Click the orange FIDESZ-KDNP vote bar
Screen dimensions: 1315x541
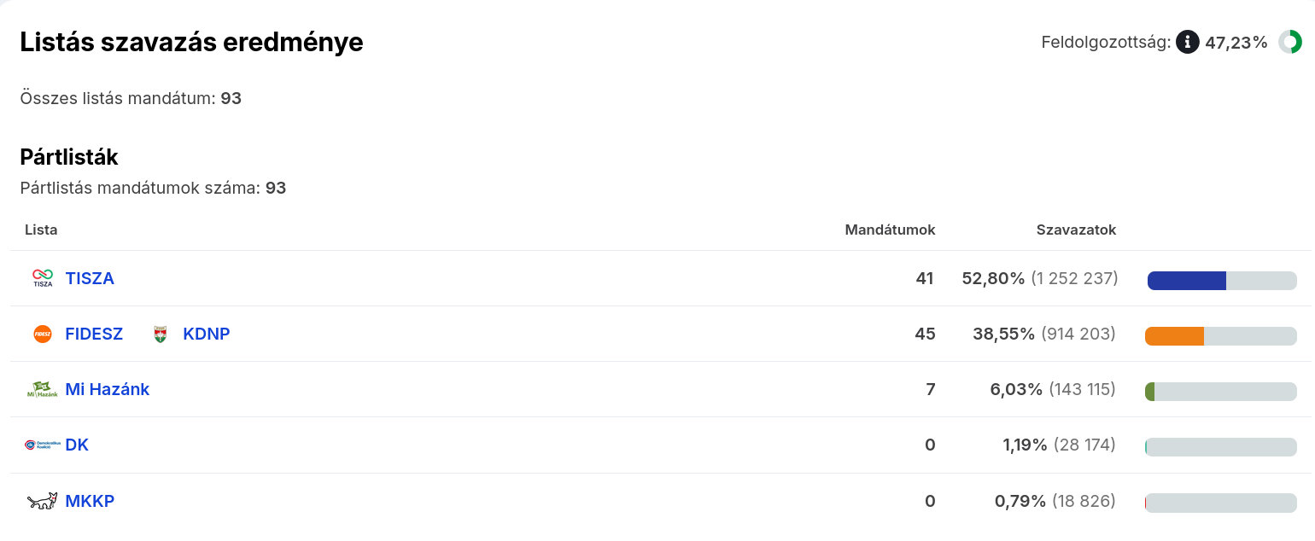point(1175,336)
